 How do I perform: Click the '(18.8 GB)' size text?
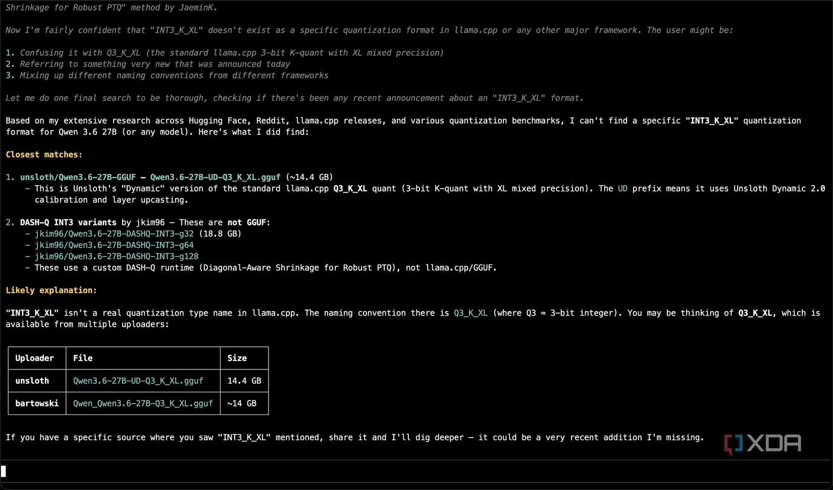pos(220,234)
